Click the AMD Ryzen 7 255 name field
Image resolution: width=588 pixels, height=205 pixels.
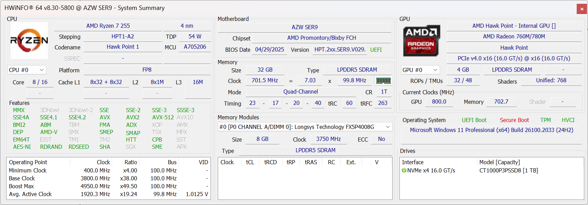[x=108, y=26]
